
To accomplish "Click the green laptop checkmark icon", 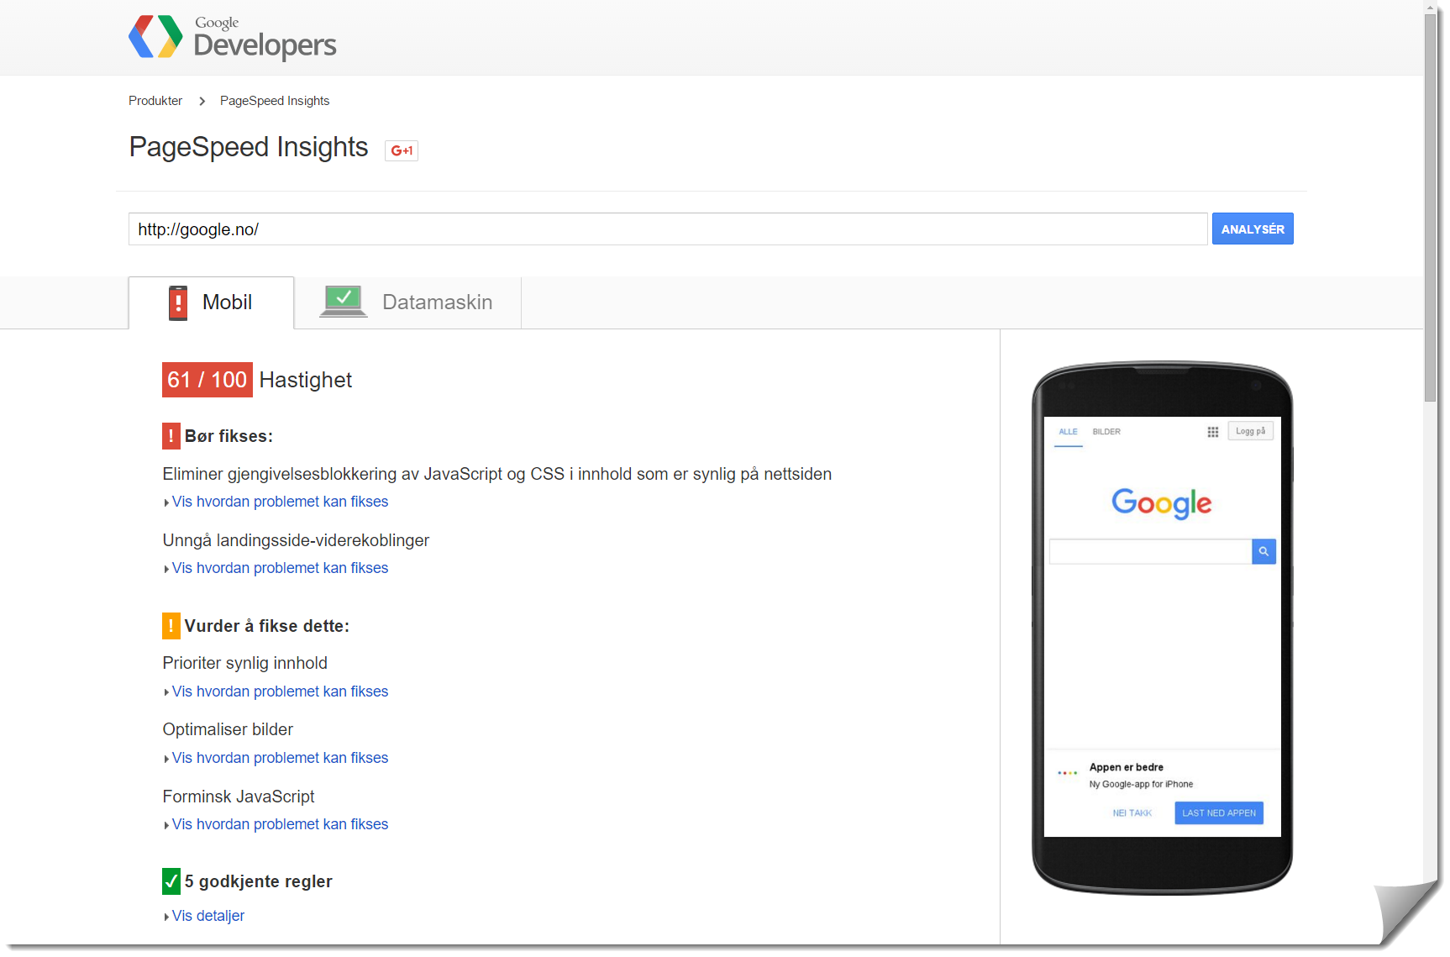I will click(x=344, y=301).
